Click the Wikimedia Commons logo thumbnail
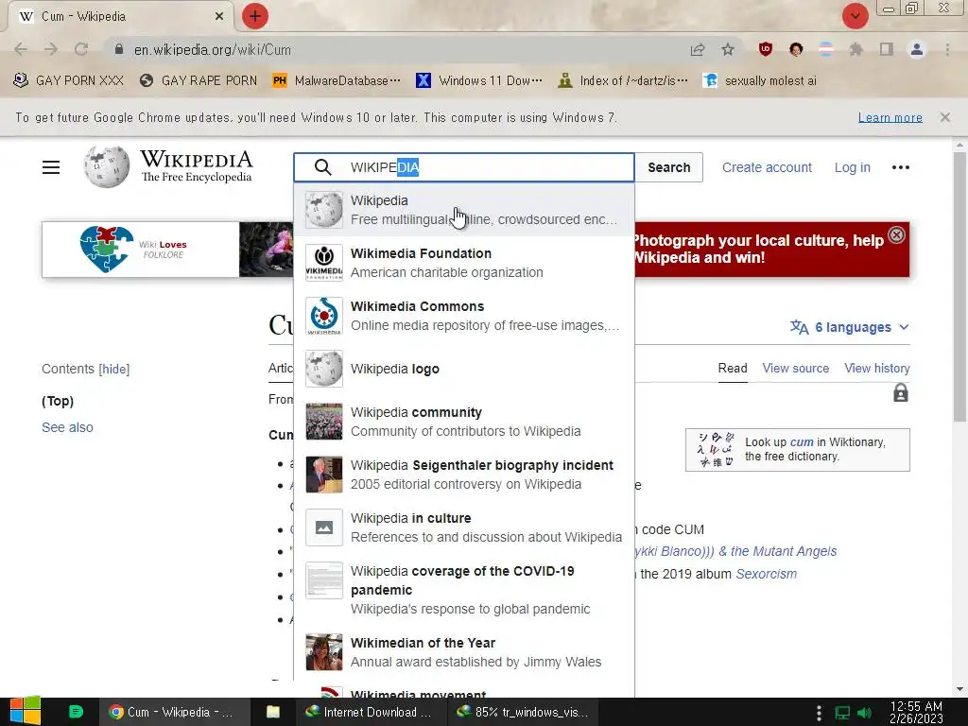 (324, 316)
